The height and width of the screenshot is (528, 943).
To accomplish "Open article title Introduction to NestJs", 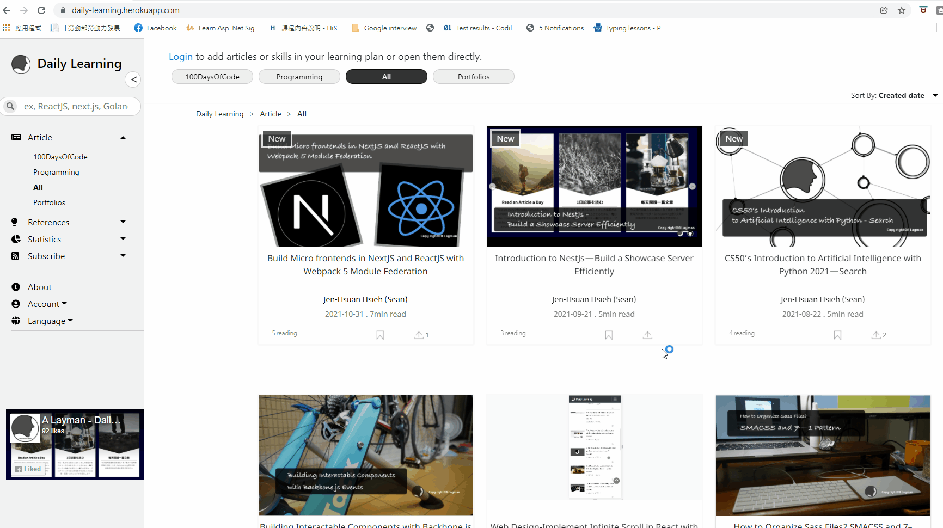I will [594, 265].
